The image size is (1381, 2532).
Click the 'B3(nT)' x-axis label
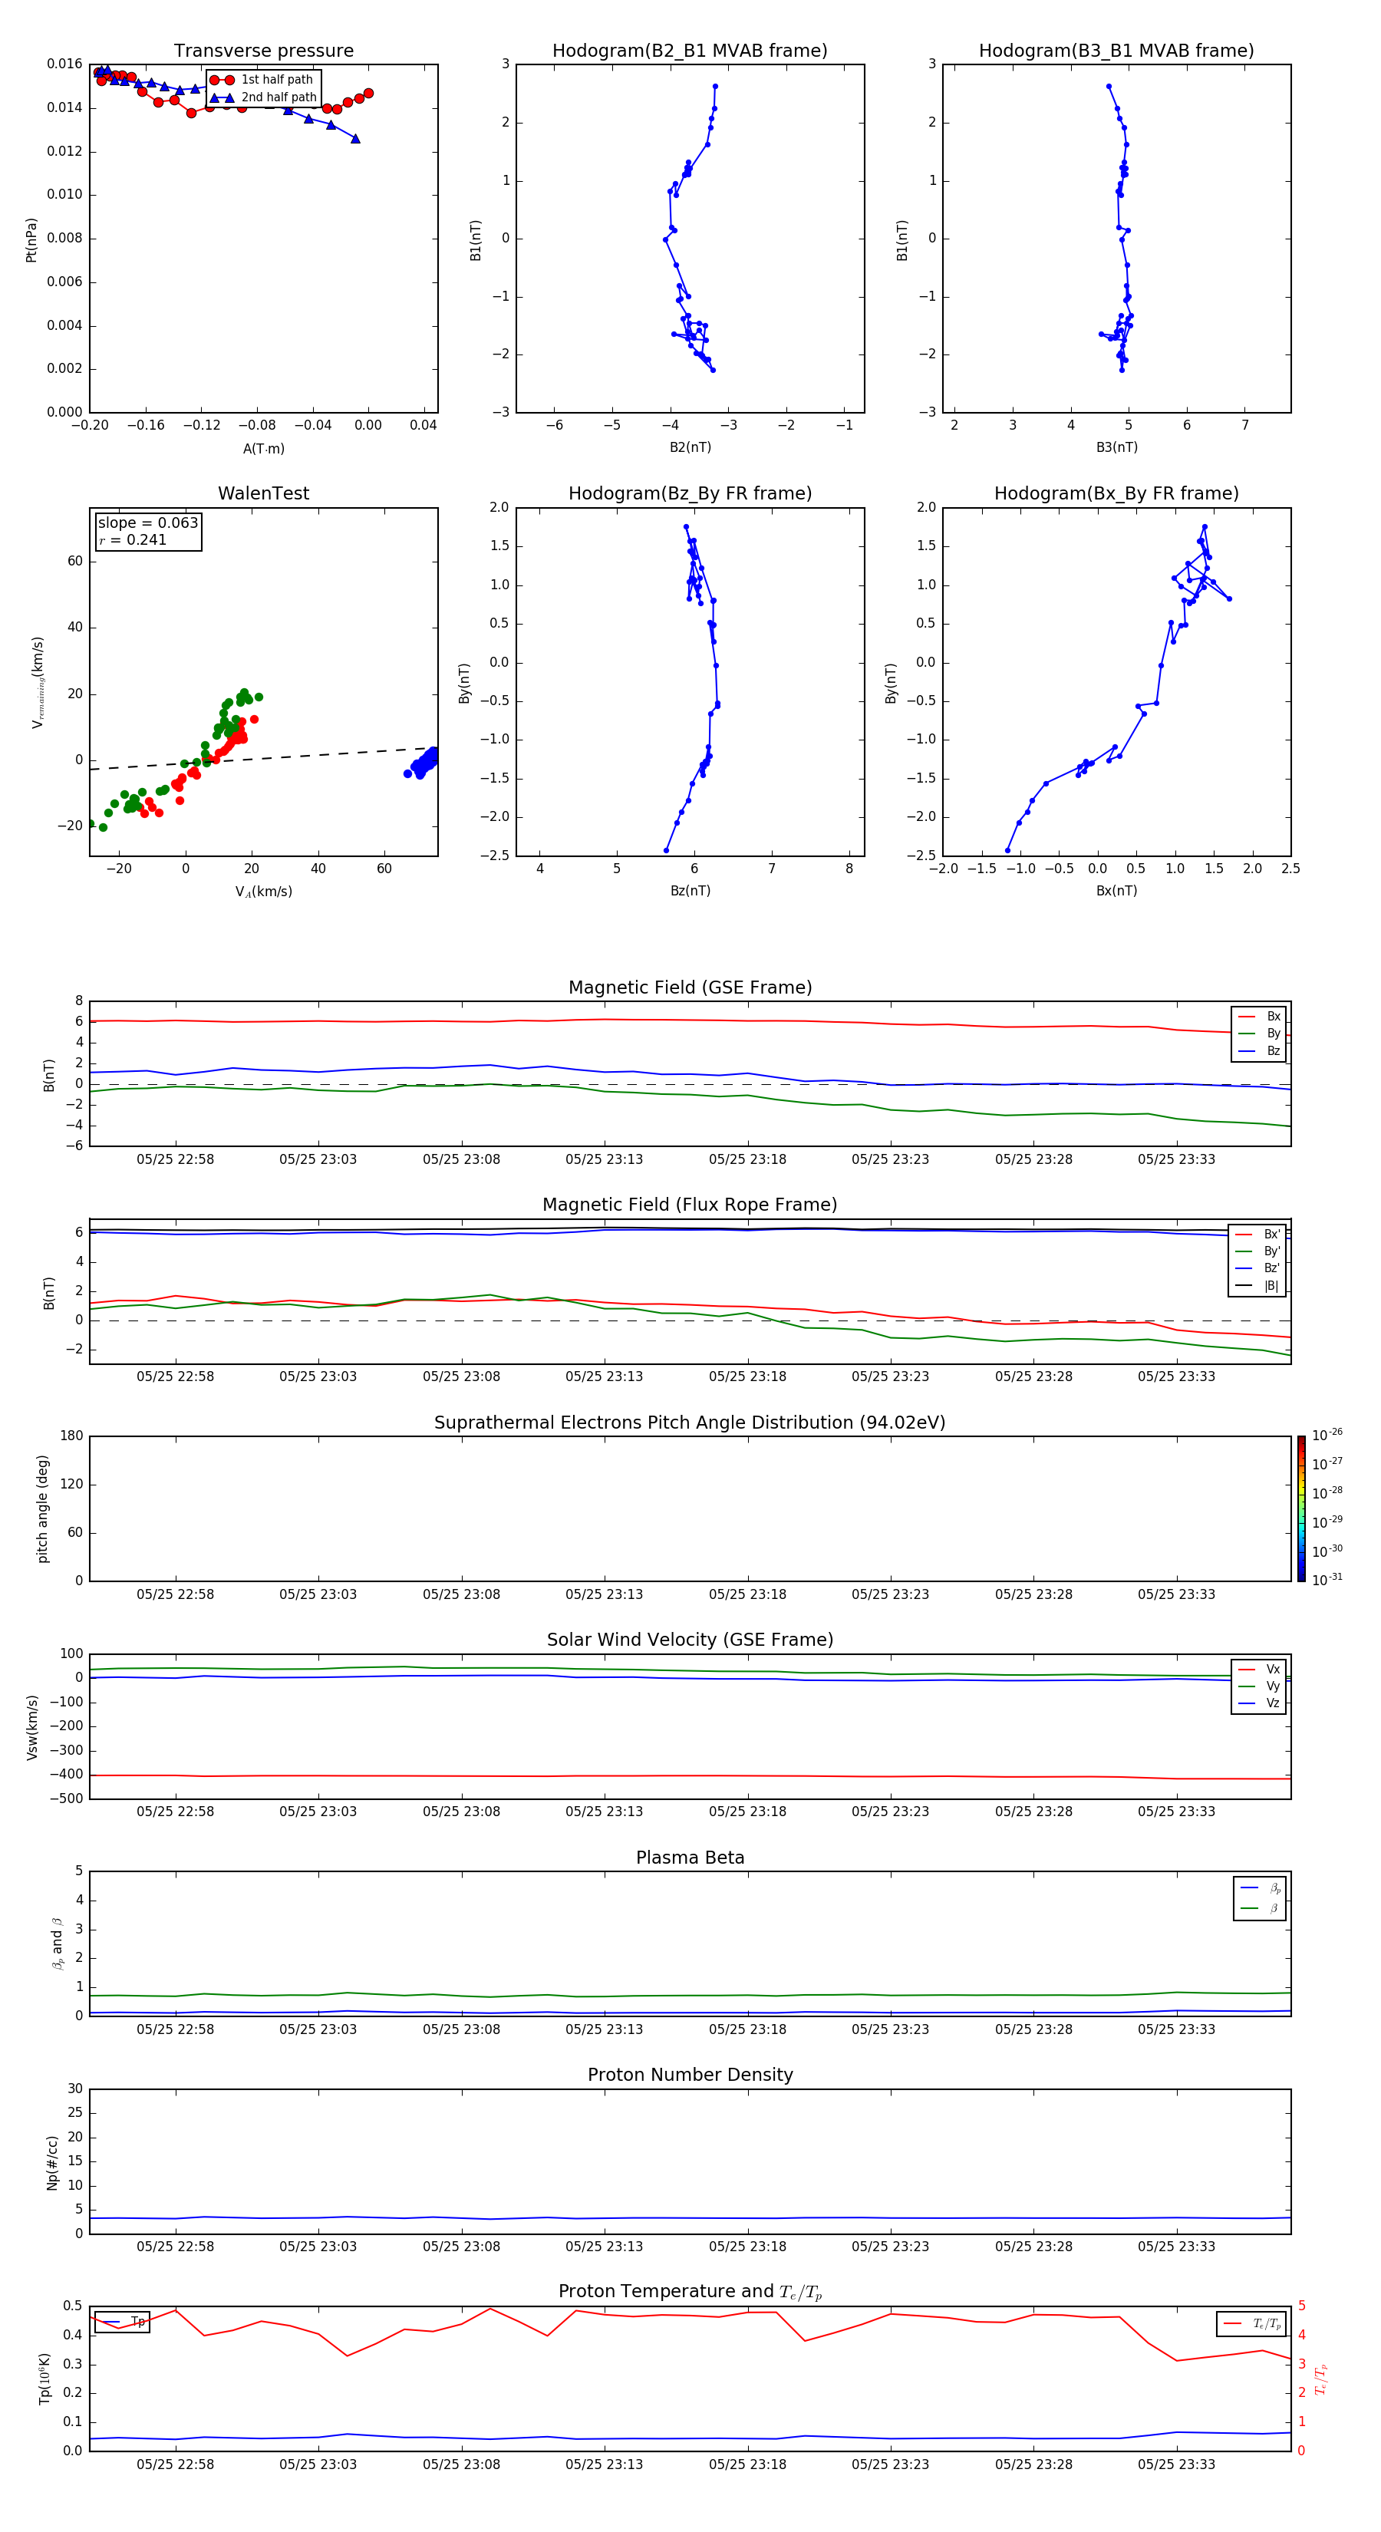[x=1116, y=447]
